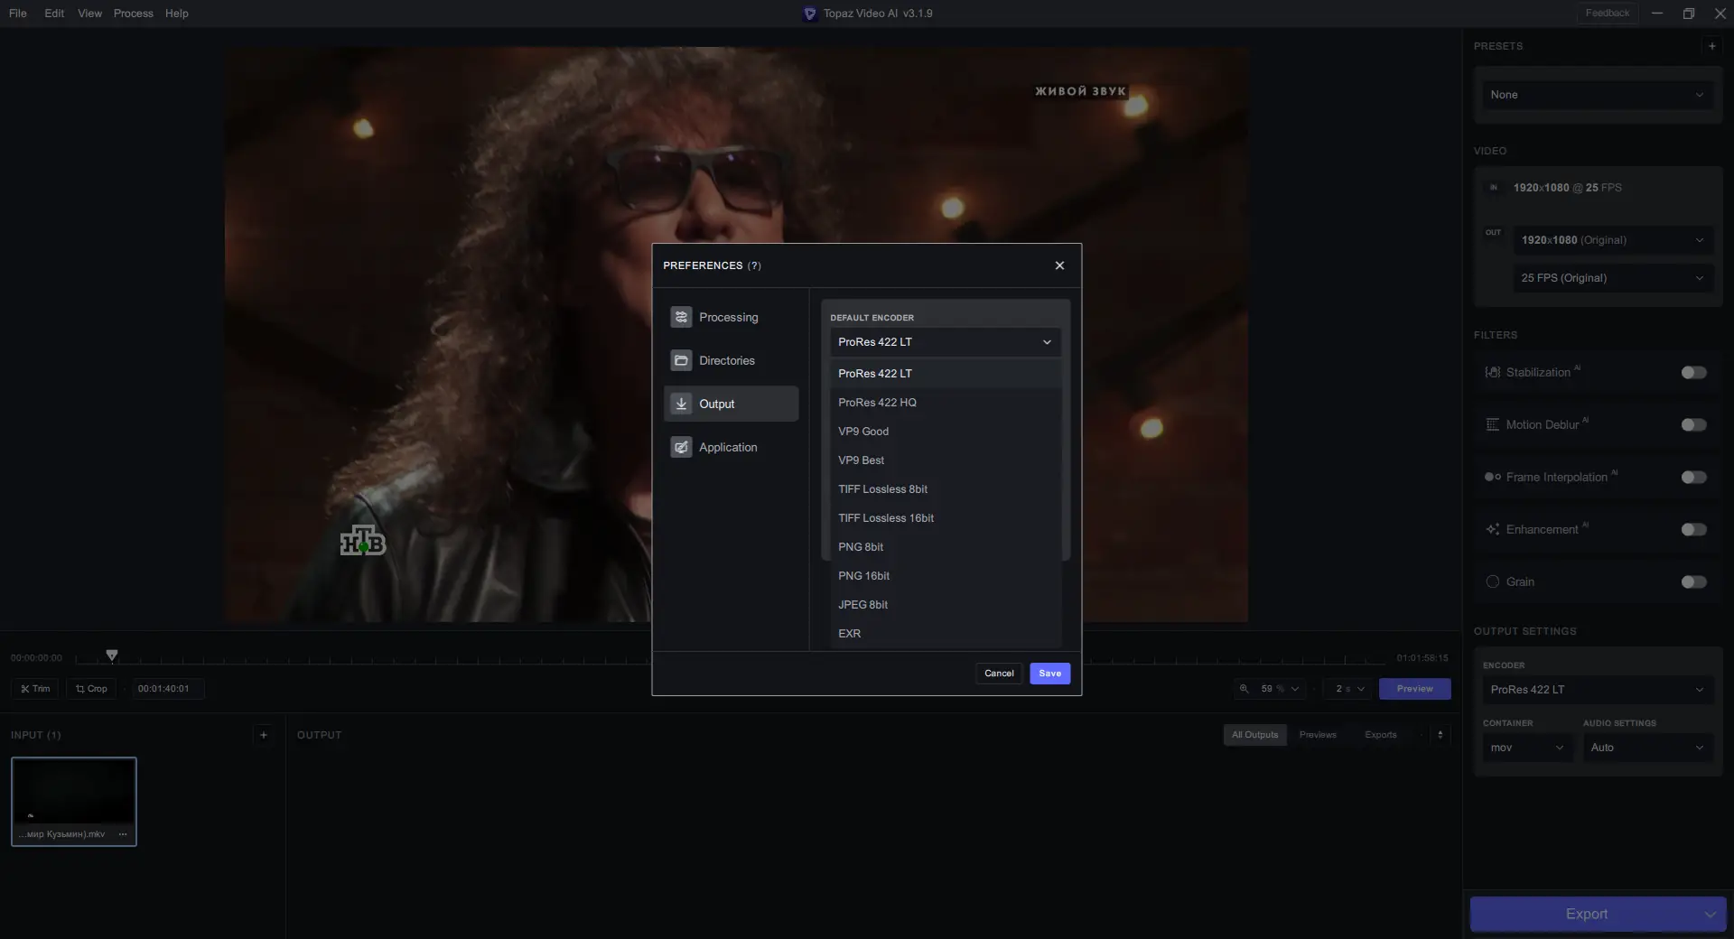Screen dimensions: 1734x939
Task: Enable the Grain toggle
Action: pos(1694,581)
